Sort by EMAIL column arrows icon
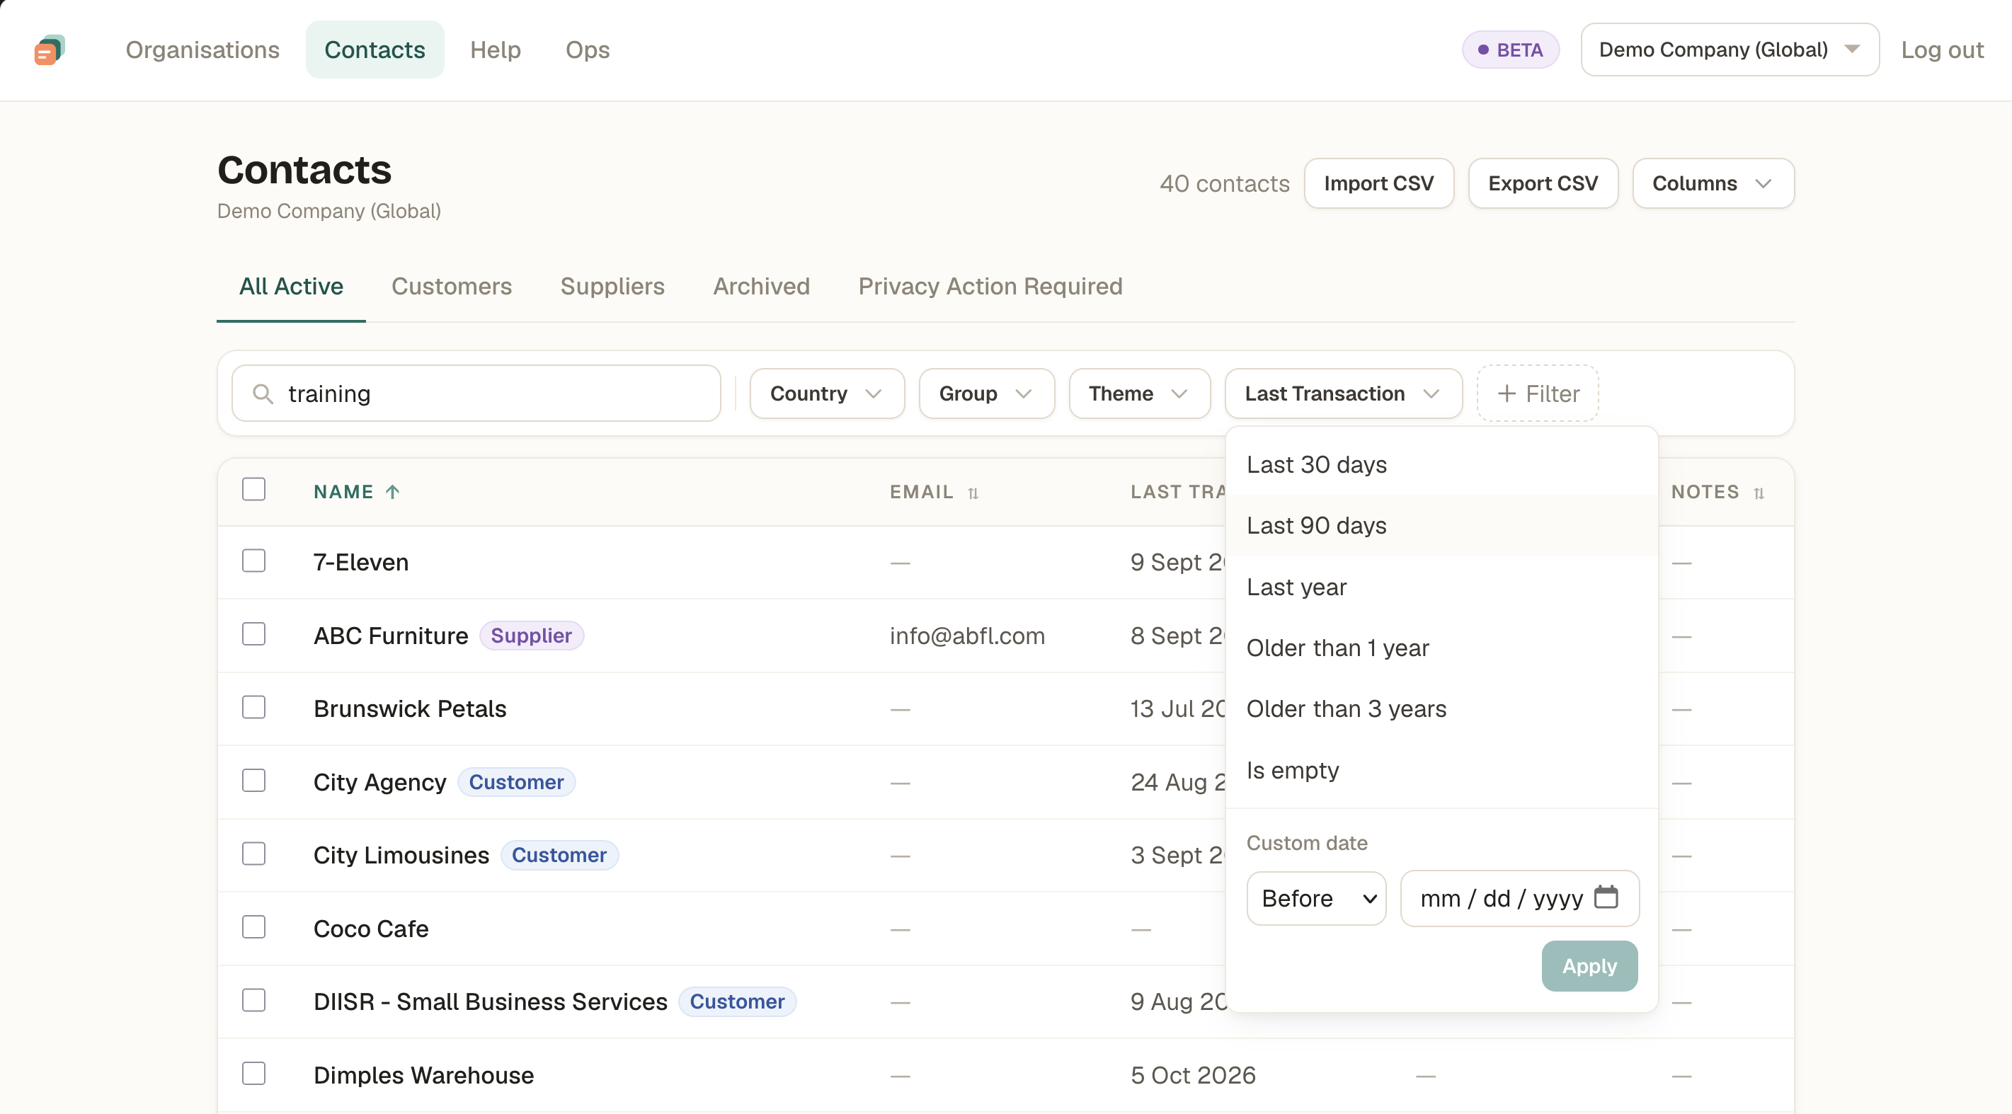2012x1114 pixels. pos(973,493)
